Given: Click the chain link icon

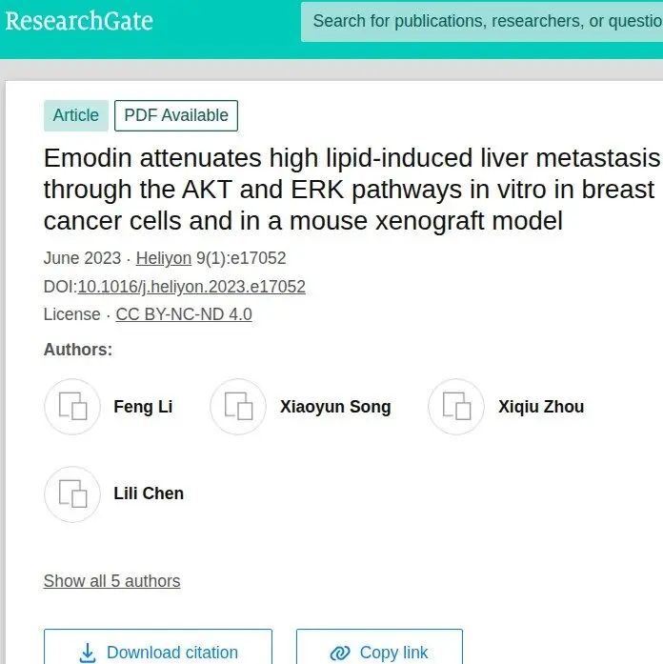Looking at the screenshot, I should pyautogui.click(x=340, y=653).
